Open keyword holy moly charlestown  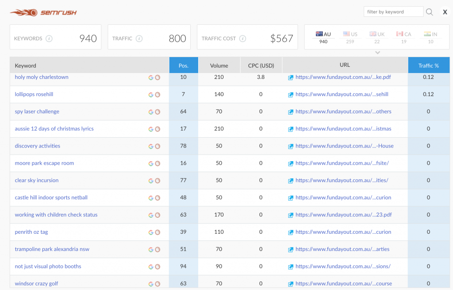(42, 77)
